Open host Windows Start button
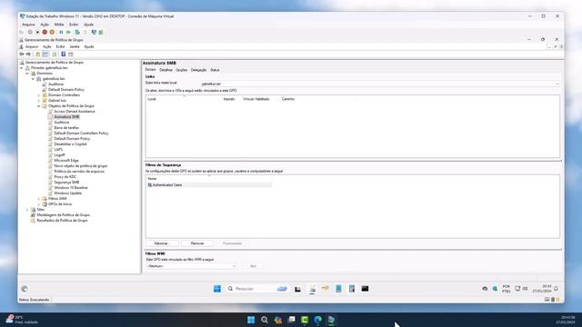The width and height of the screenshot is (582, 327). point(251,320)
